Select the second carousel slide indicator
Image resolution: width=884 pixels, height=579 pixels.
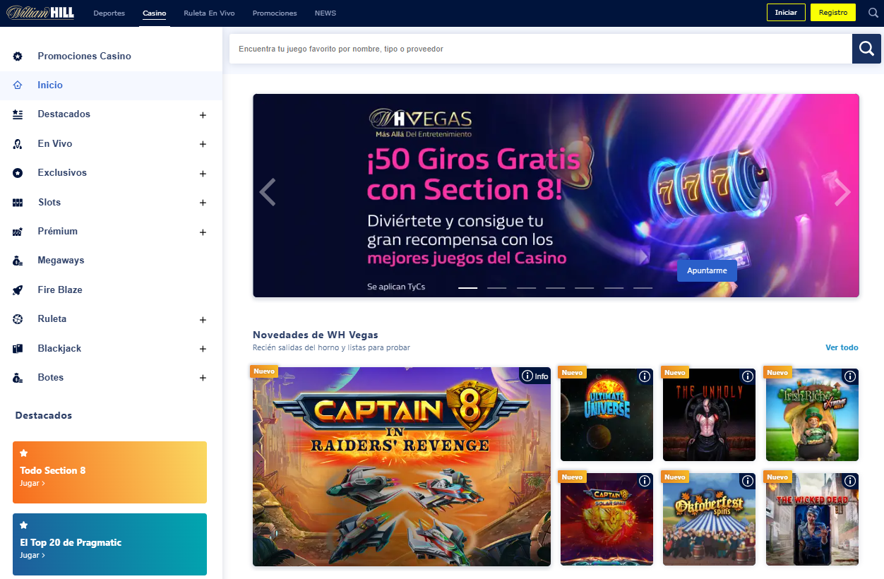click(496, 288)
